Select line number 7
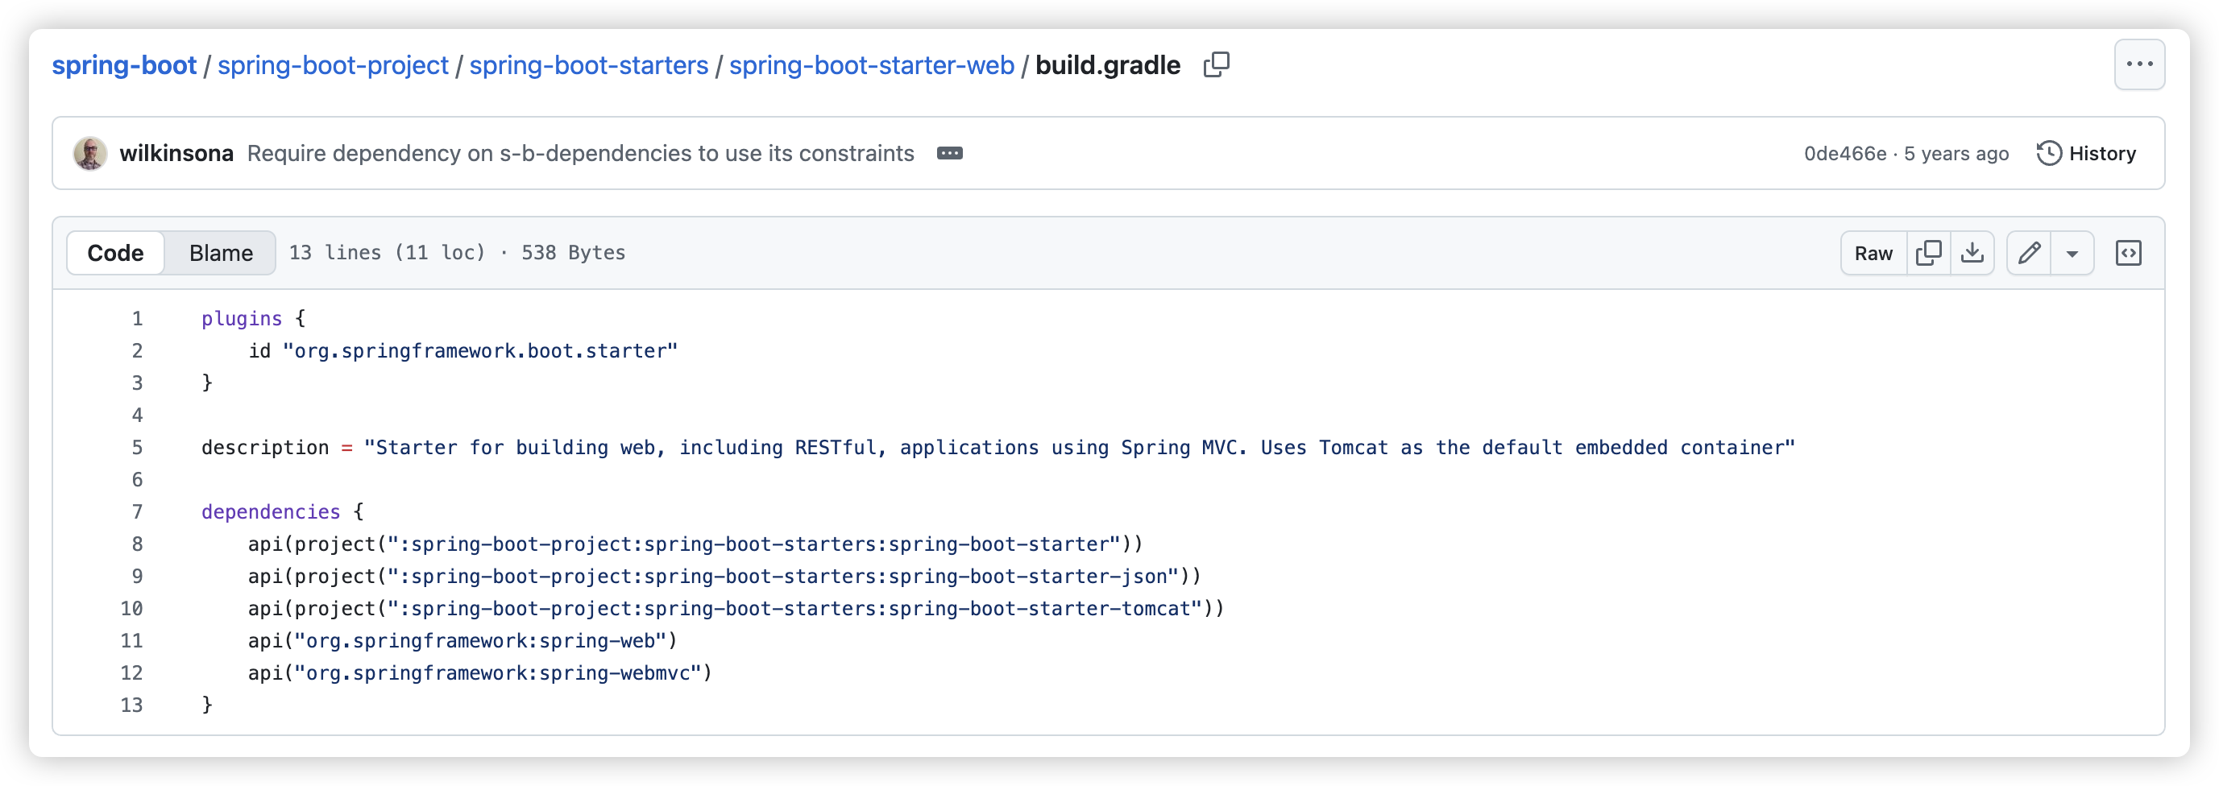This screenshot has width=2219, height=786. click(137, 512)
